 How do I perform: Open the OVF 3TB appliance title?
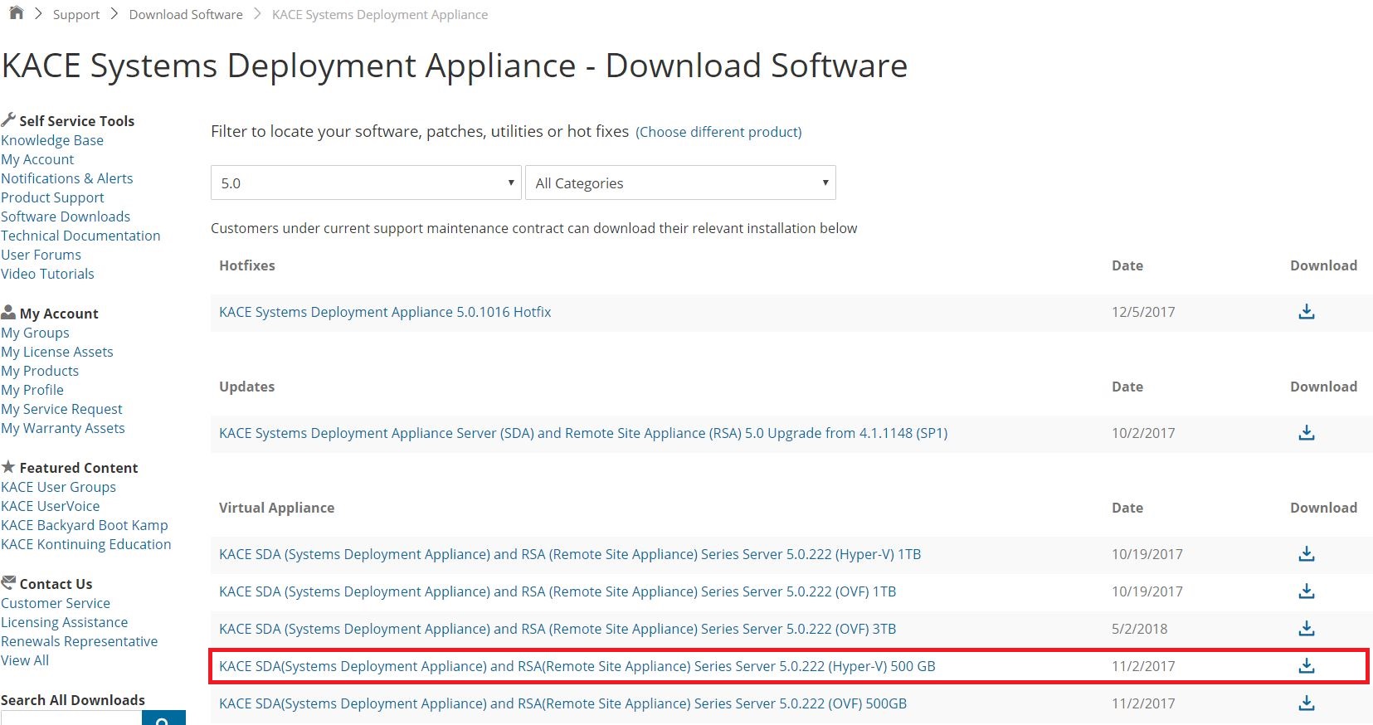pyautogui.click(x=557, y=629)
